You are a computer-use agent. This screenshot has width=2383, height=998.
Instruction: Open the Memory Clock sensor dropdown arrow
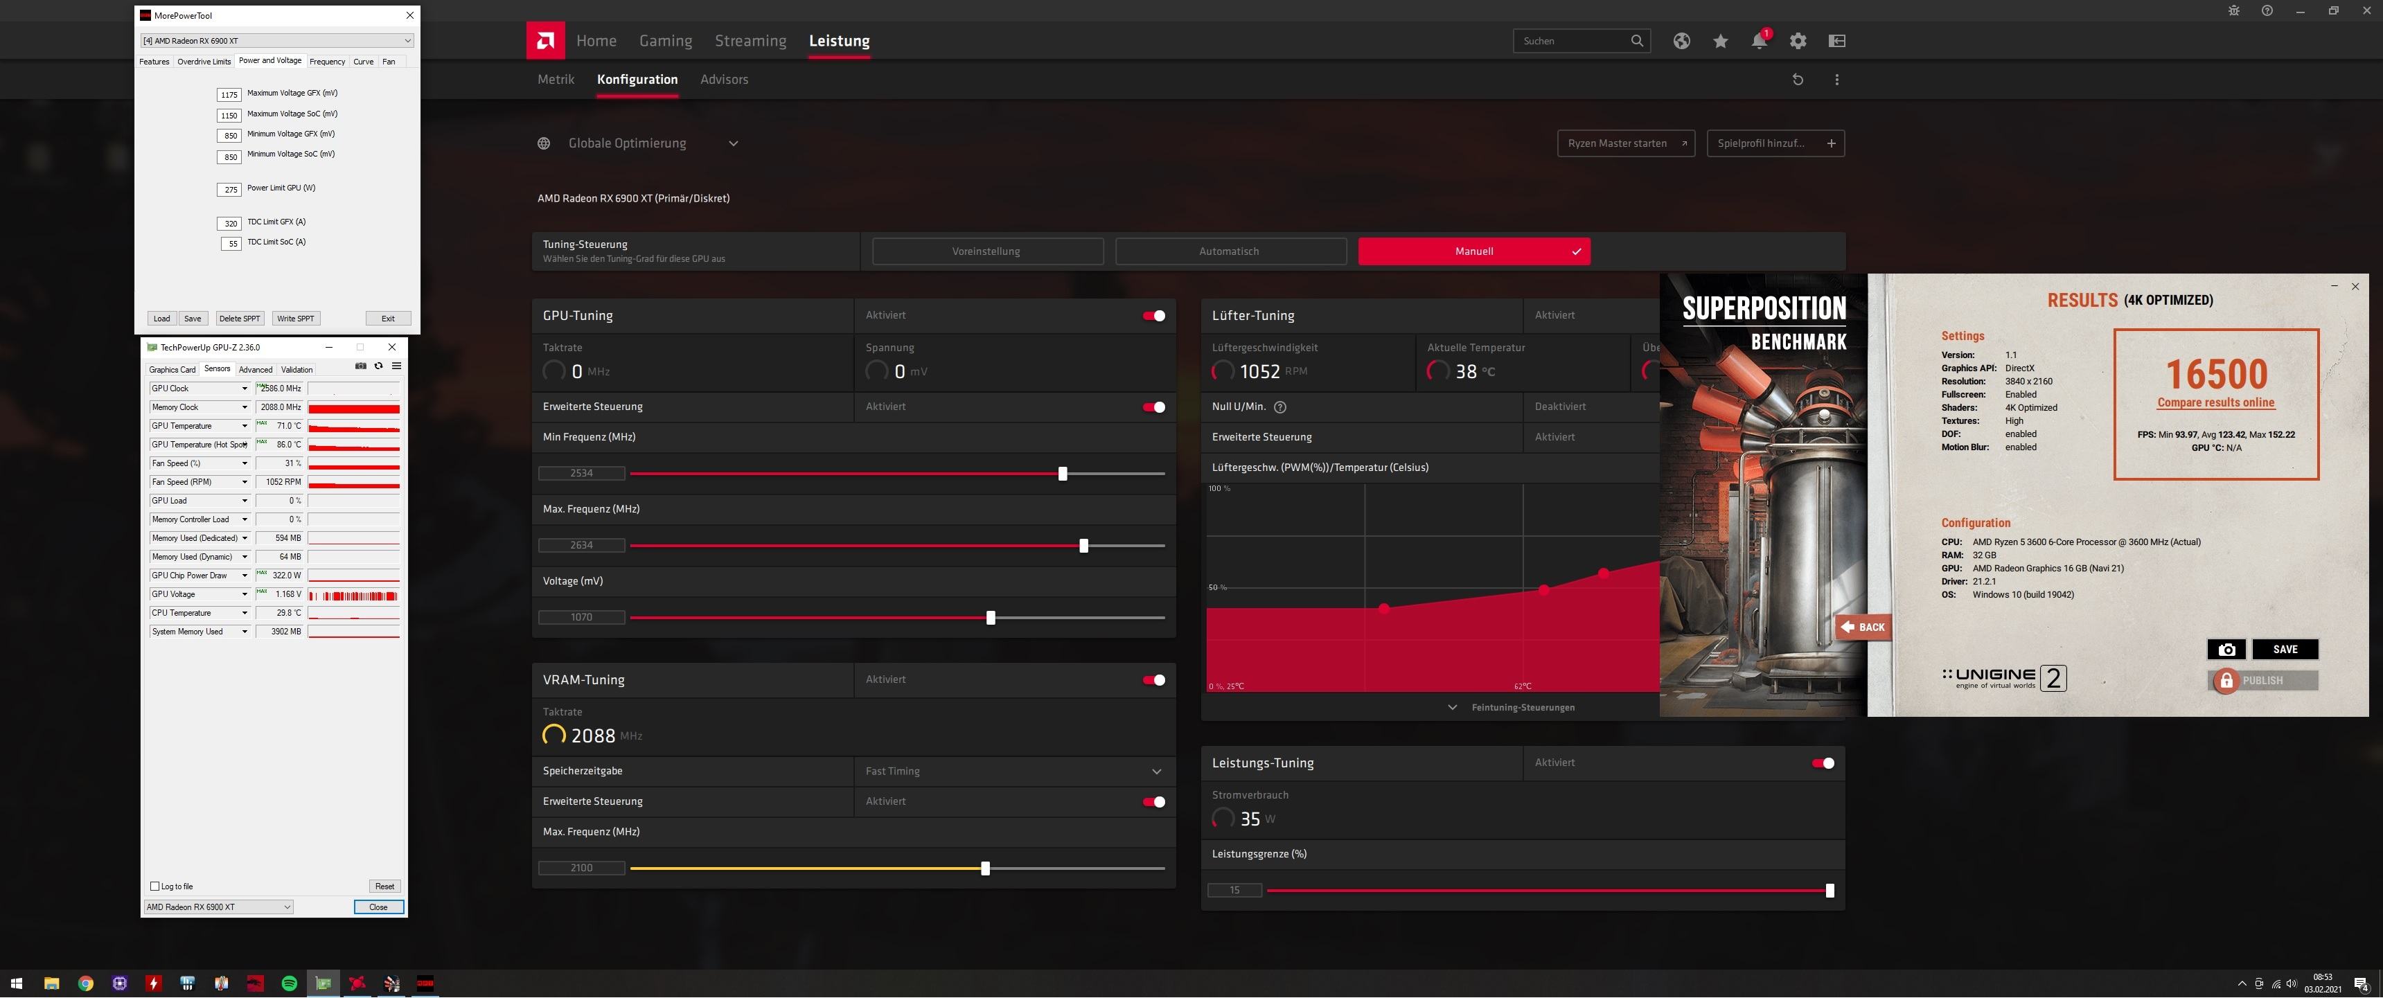tap(245, 407)
